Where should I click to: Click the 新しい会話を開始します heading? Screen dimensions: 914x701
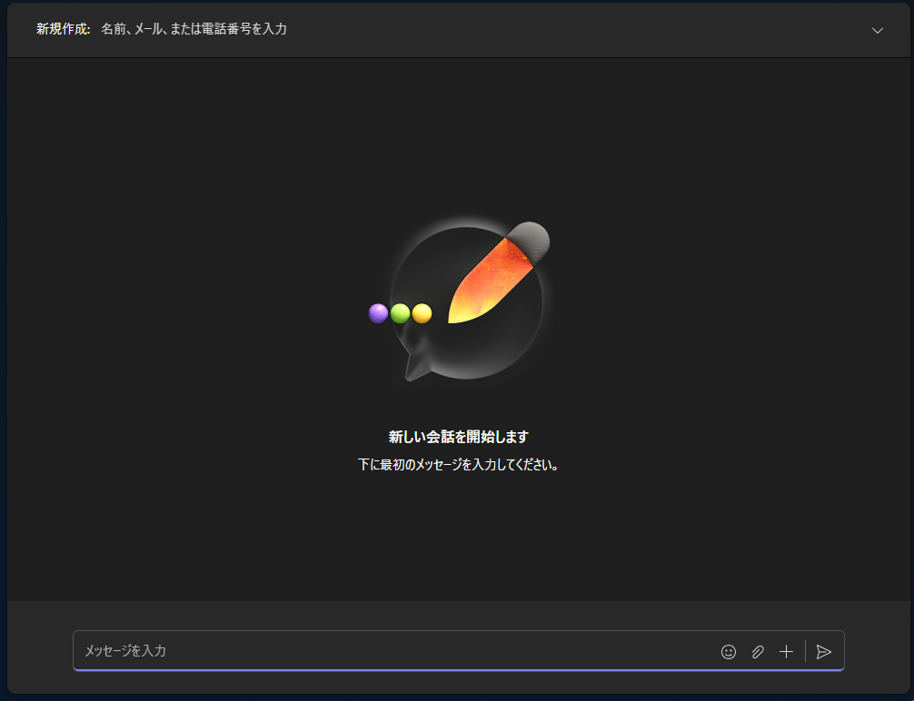(x=458, y=437)
